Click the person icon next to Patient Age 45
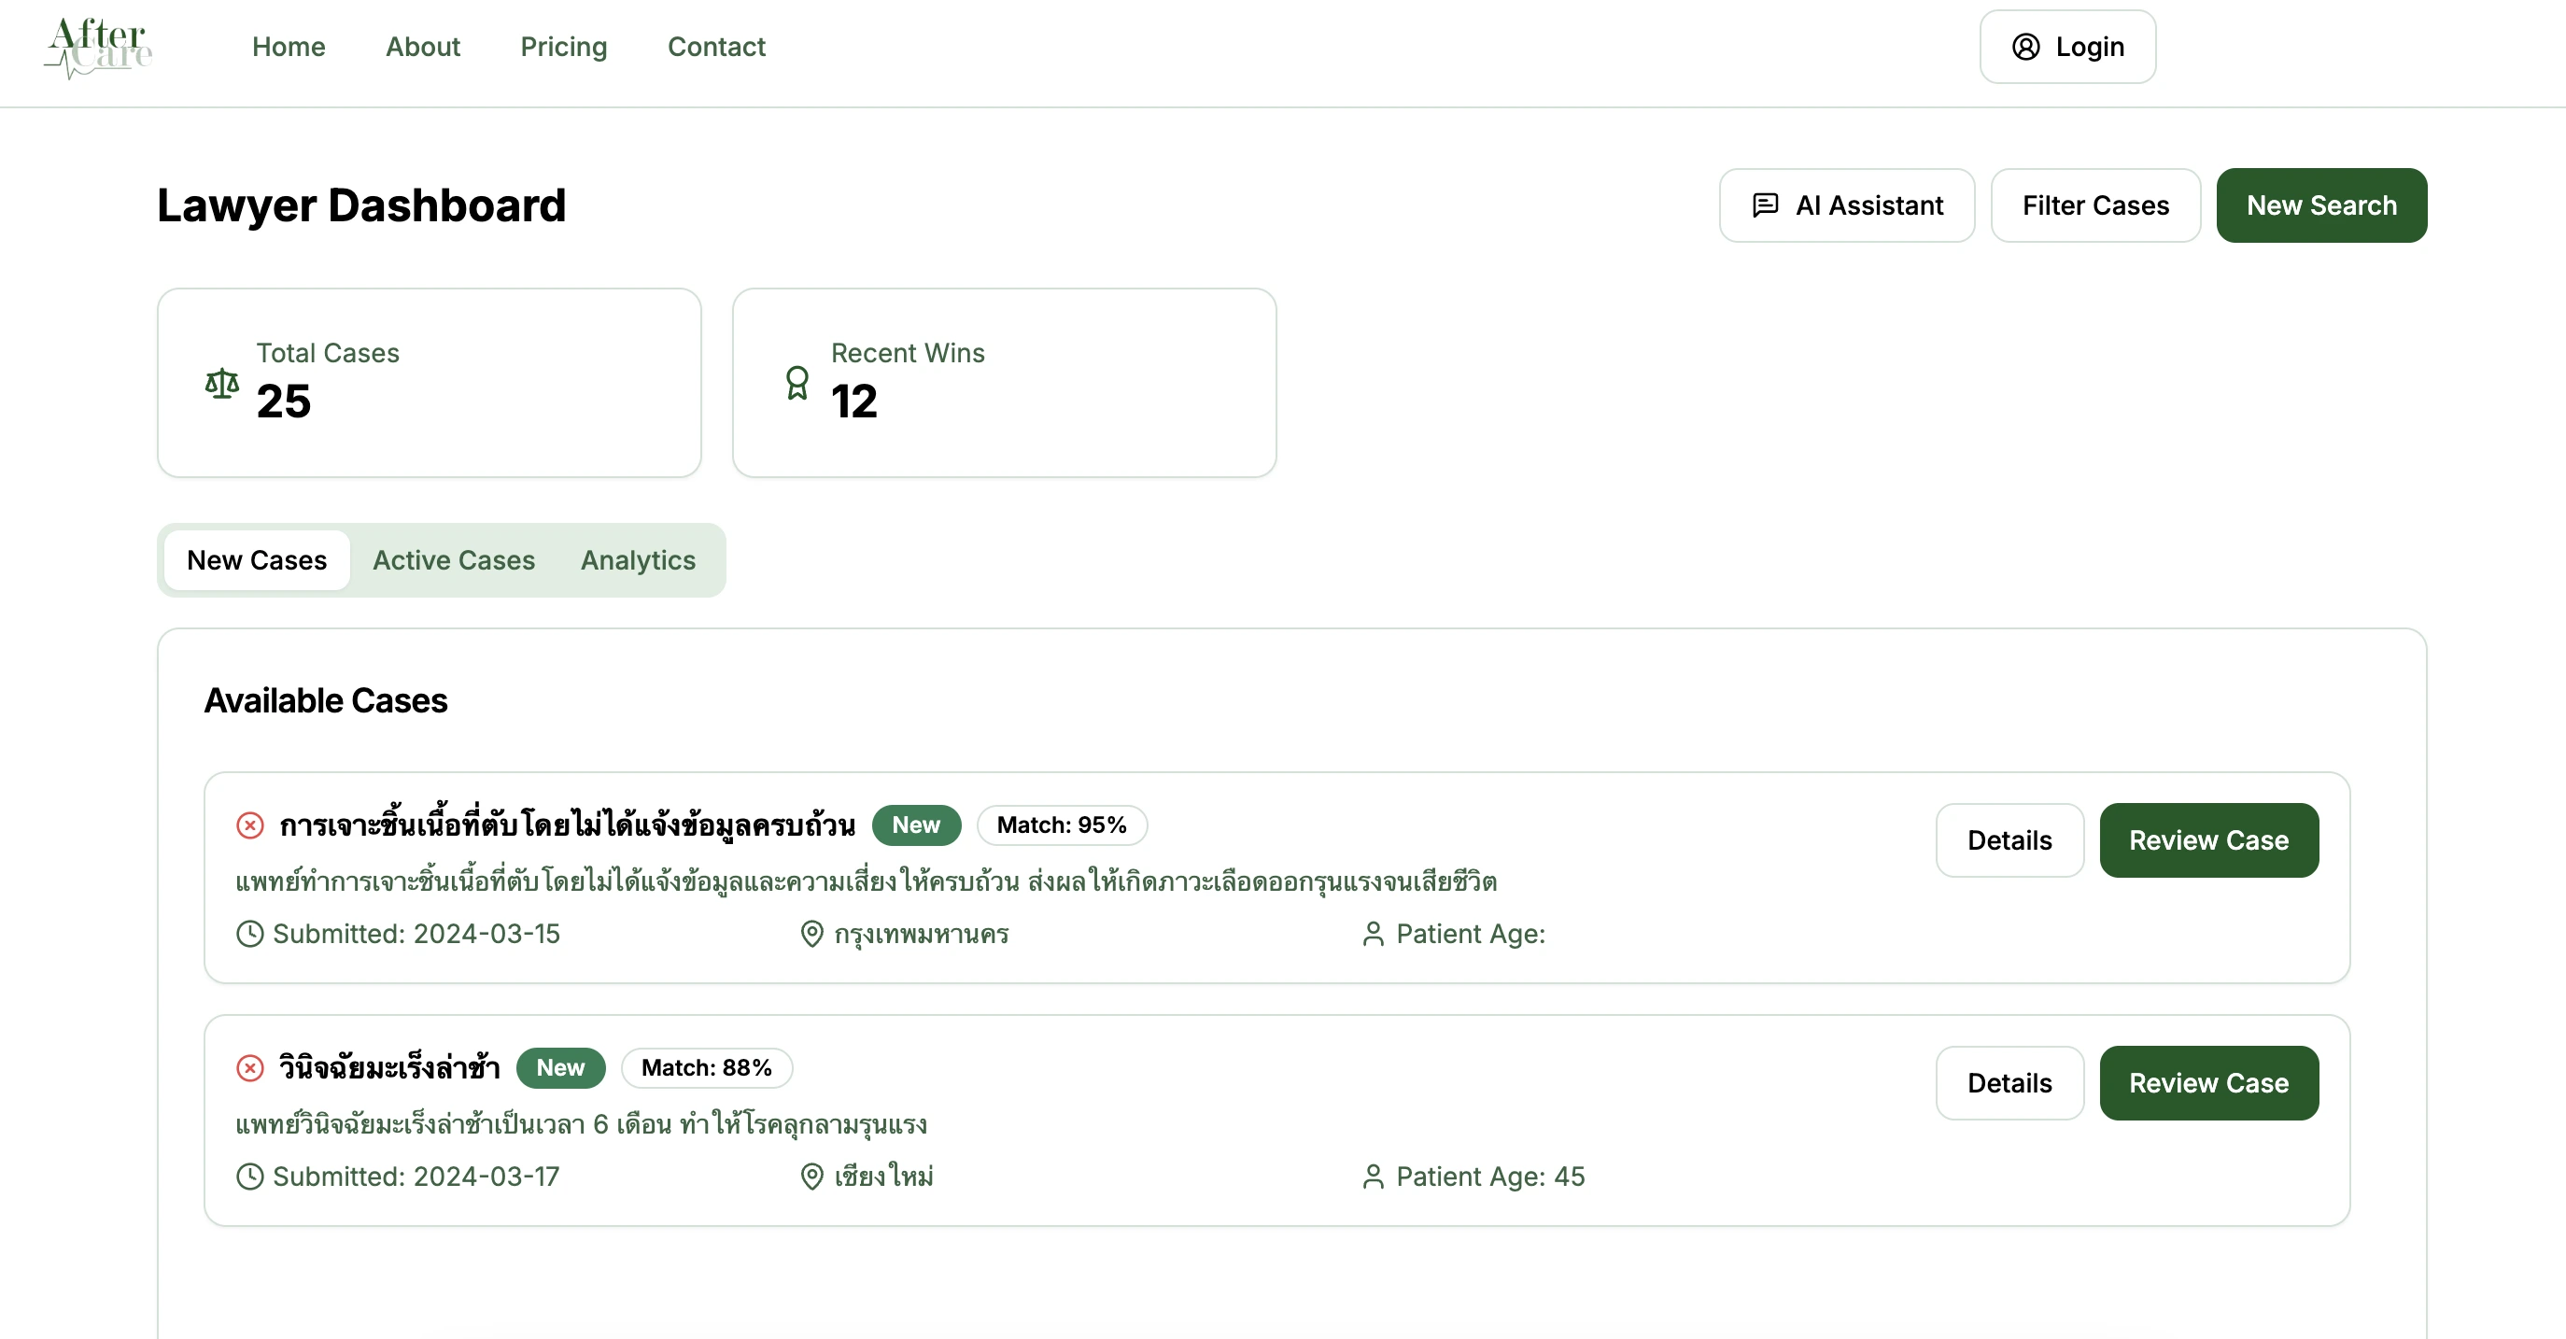This screenshot has width=2566, height=1339. pyautogui.click(x=1372, y=1177)
